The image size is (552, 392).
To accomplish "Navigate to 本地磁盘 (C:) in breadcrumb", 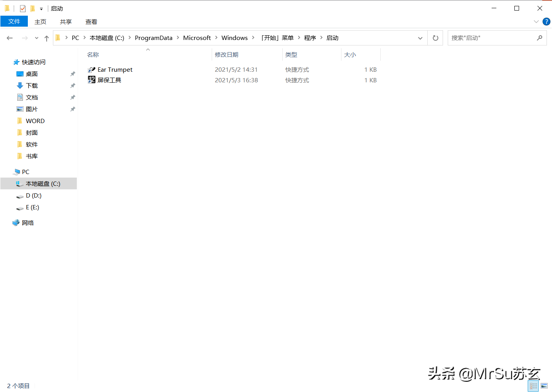I will (107, 38).
